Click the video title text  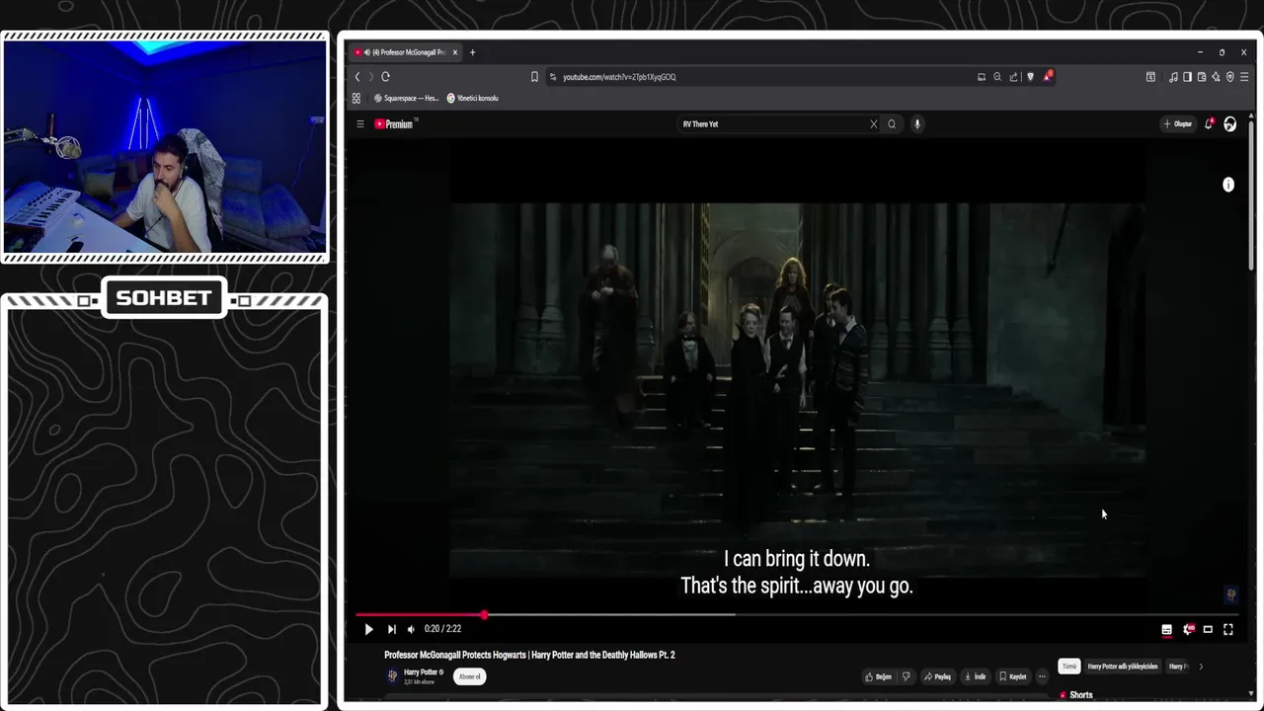tap(529, 655)
